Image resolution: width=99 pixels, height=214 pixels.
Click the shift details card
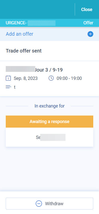49,79
